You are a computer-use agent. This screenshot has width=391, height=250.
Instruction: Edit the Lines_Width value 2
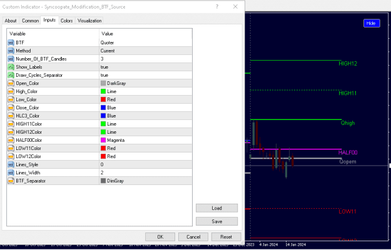point(145,172)
